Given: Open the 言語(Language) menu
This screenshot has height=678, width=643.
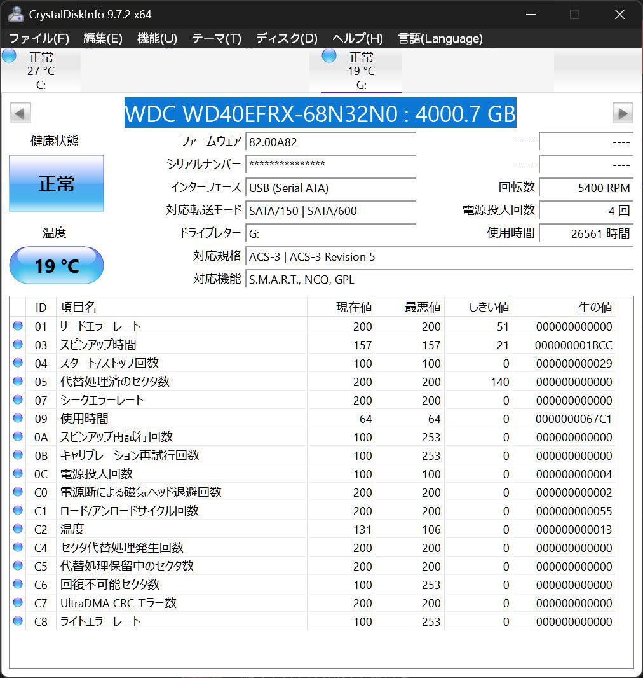Looking at the screenshot, I should click(442, 38).
